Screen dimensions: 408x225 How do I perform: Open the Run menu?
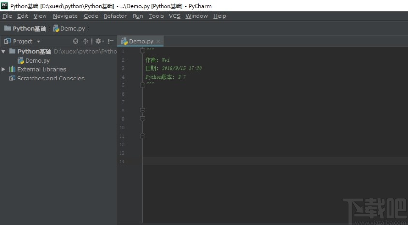137,16
